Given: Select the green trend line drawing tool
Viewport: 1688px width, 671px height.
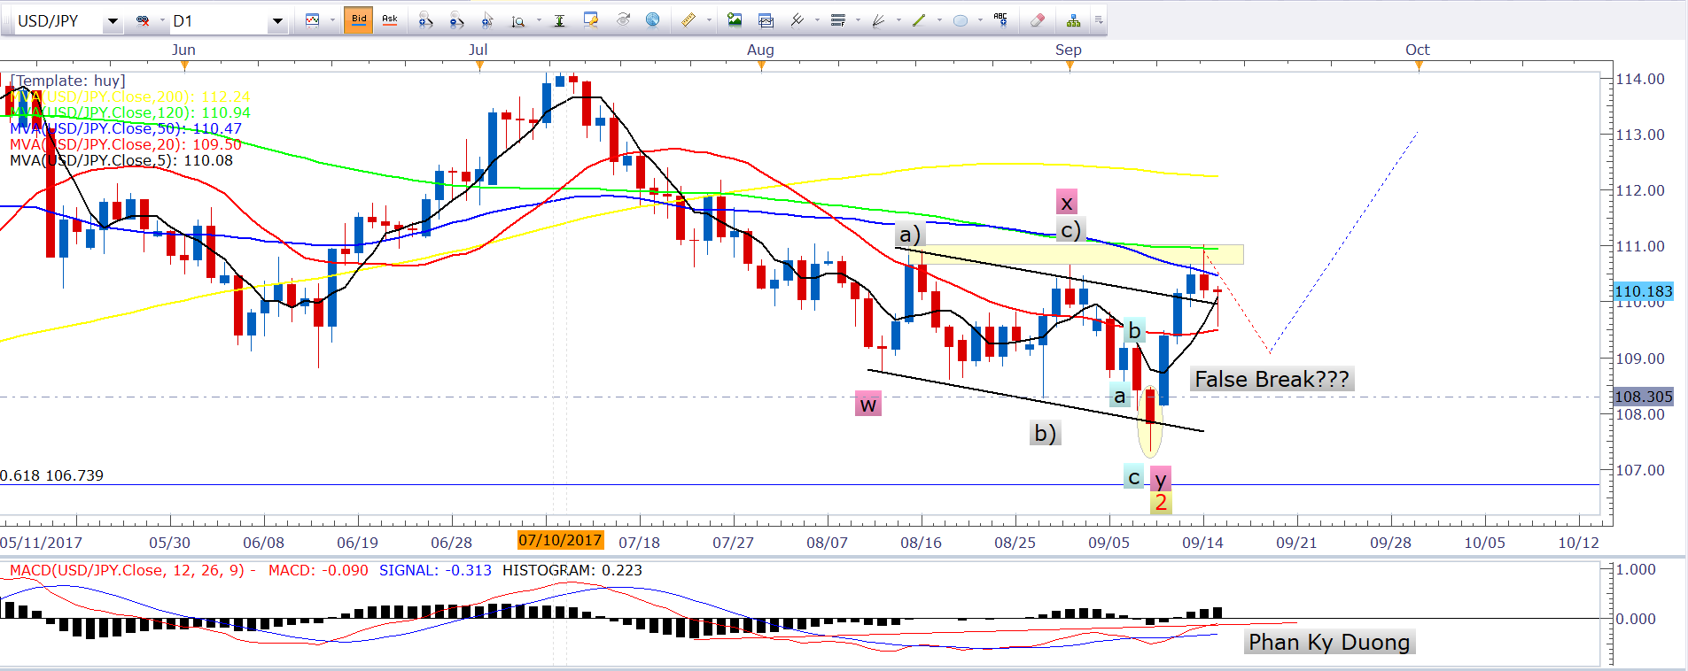Looking at the screenshot, I should [919, 20].
